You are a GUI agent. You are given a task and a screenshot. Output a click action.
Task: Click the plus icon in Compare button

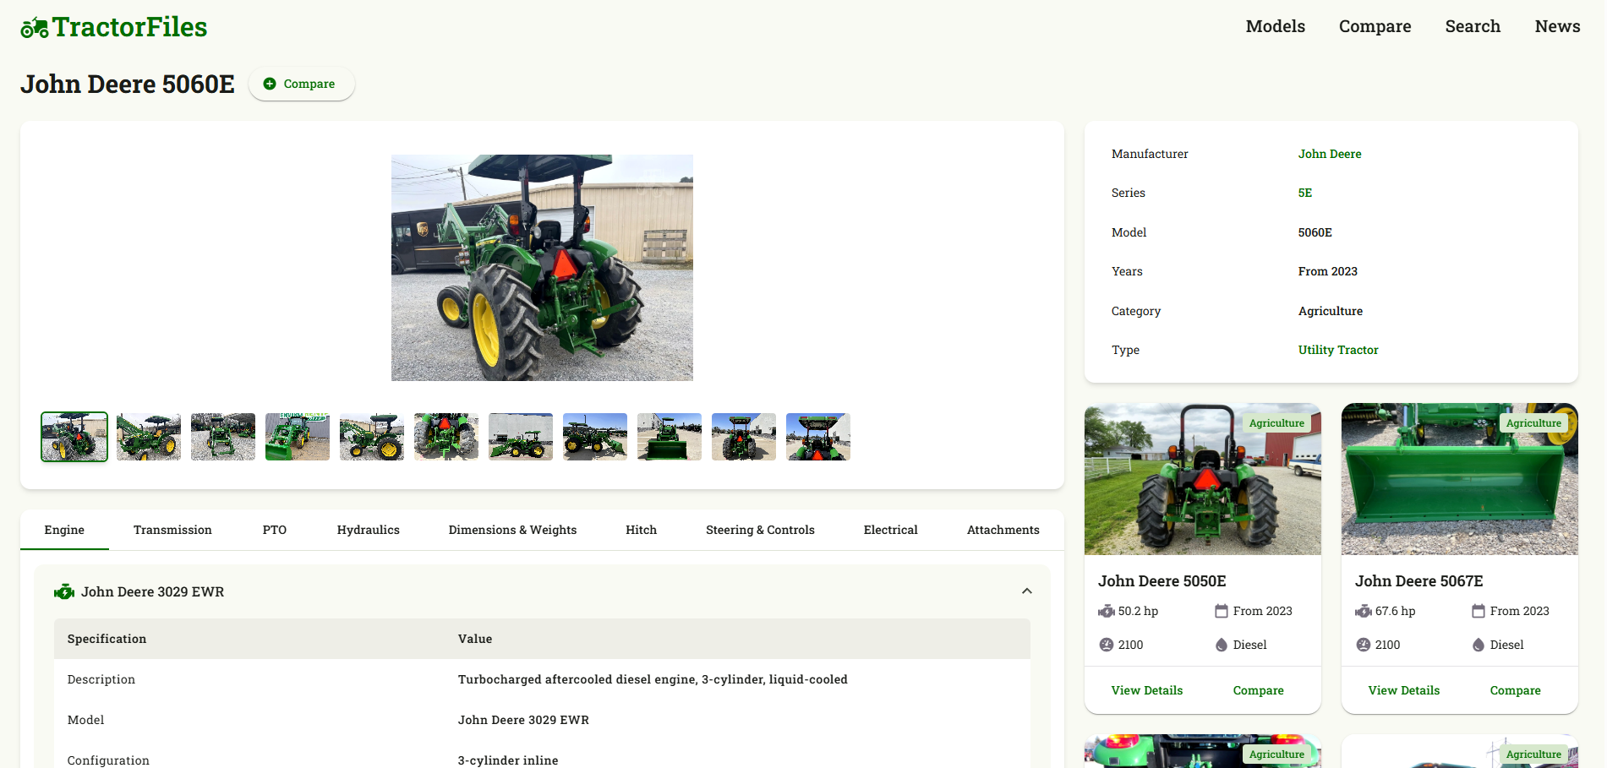pos(270,84)
